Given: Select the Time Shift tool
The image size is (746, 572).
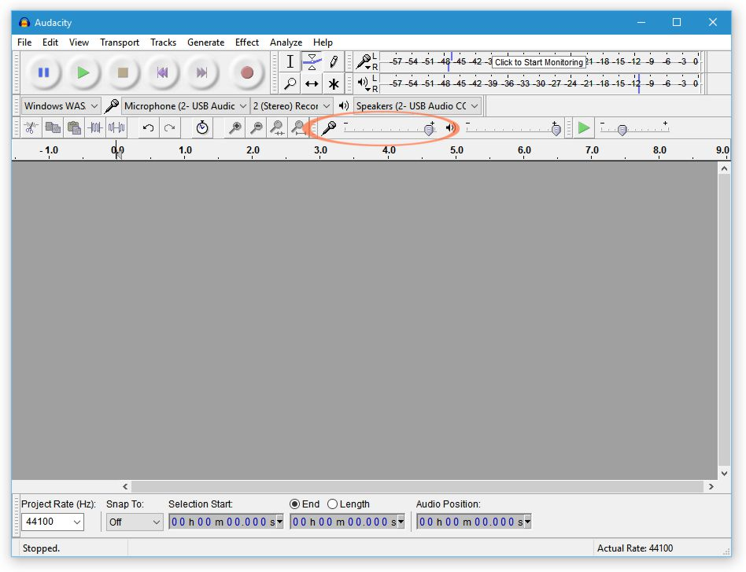Looking at the screenshot, I should click(x=312, y=83).
